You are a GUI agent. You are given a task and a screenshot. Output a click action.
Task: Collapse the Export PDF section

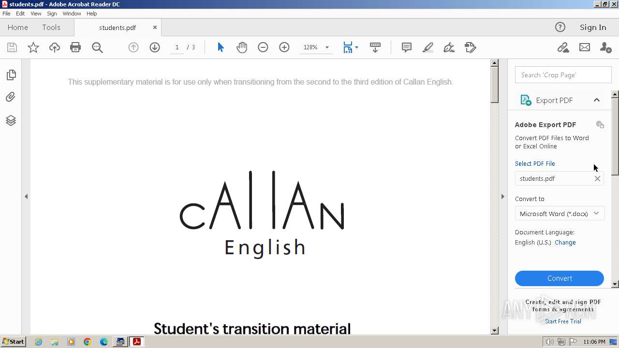(597, 100)
